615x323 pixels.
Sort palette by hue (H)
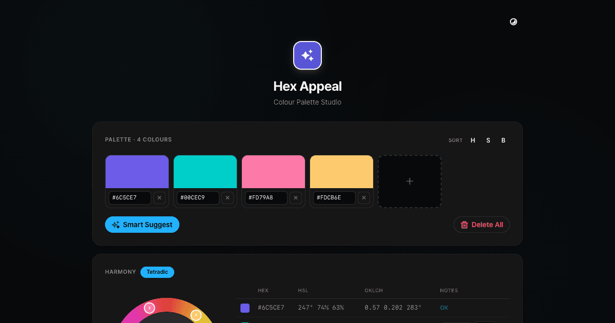[x=473, y=140]
